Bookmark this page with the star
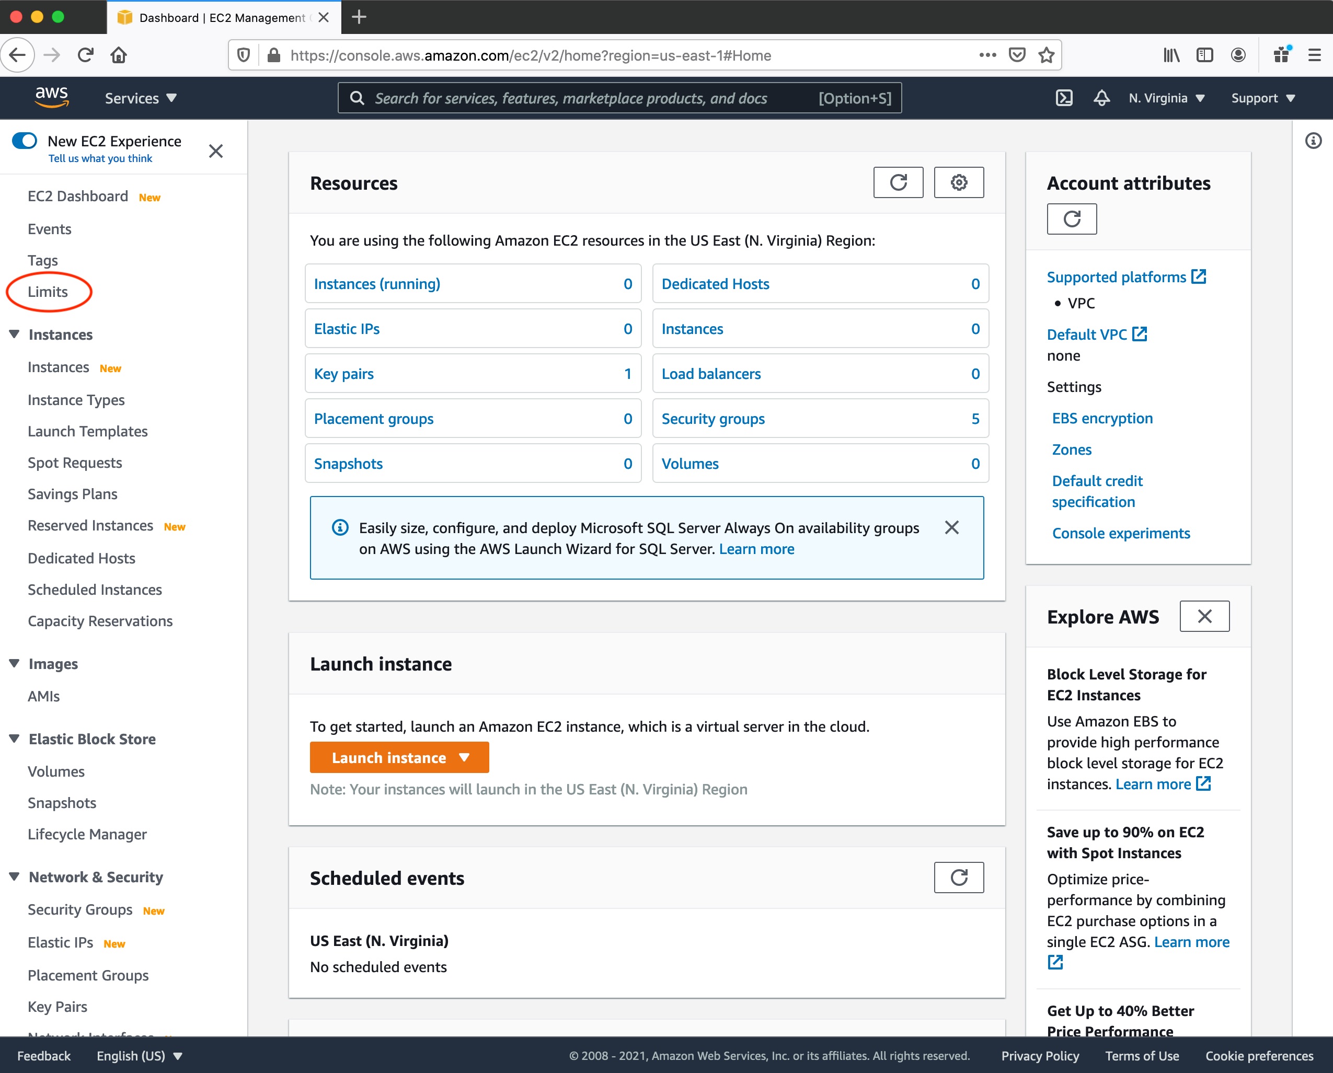 1046,55
